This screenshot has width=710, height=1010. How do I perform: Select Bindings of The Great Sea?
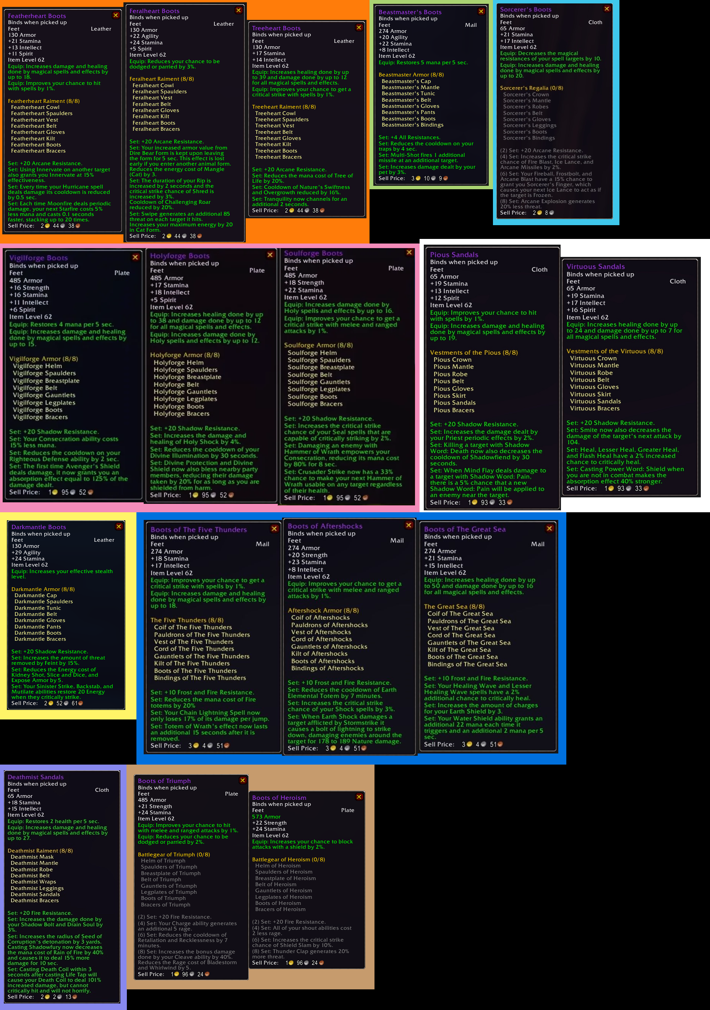(x=467, y=665)
